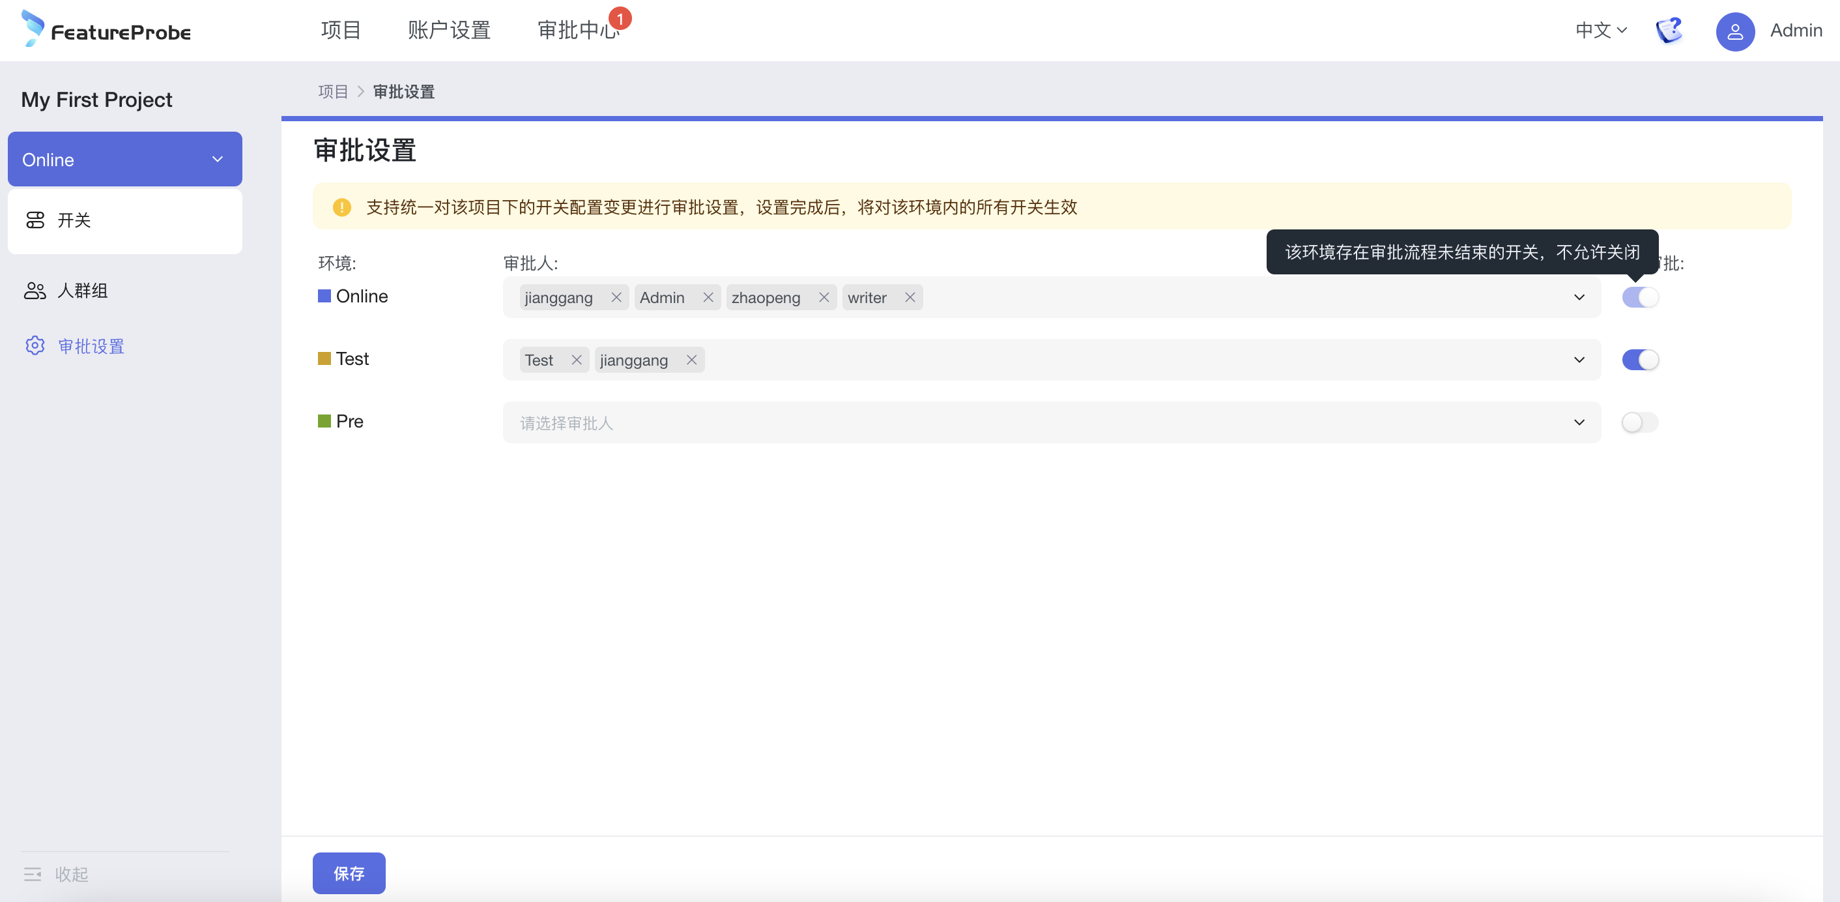
Task: Enable approval switch for Pre environment
Action: pos(1639,422)
